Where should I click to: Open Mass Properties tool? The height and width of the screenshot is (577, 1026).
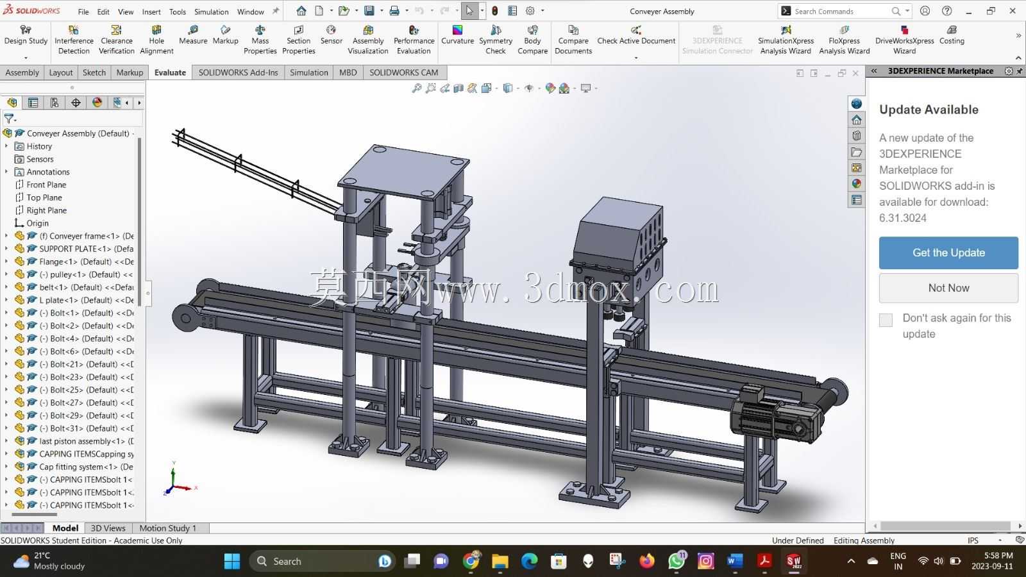(x=260, y=40)
